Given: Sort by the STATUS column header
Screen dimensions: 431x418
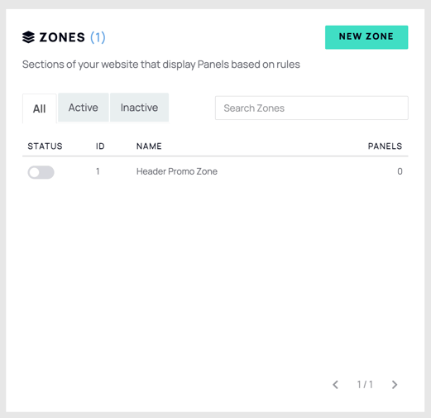Looking at the screenshot, I should (45, 146).
